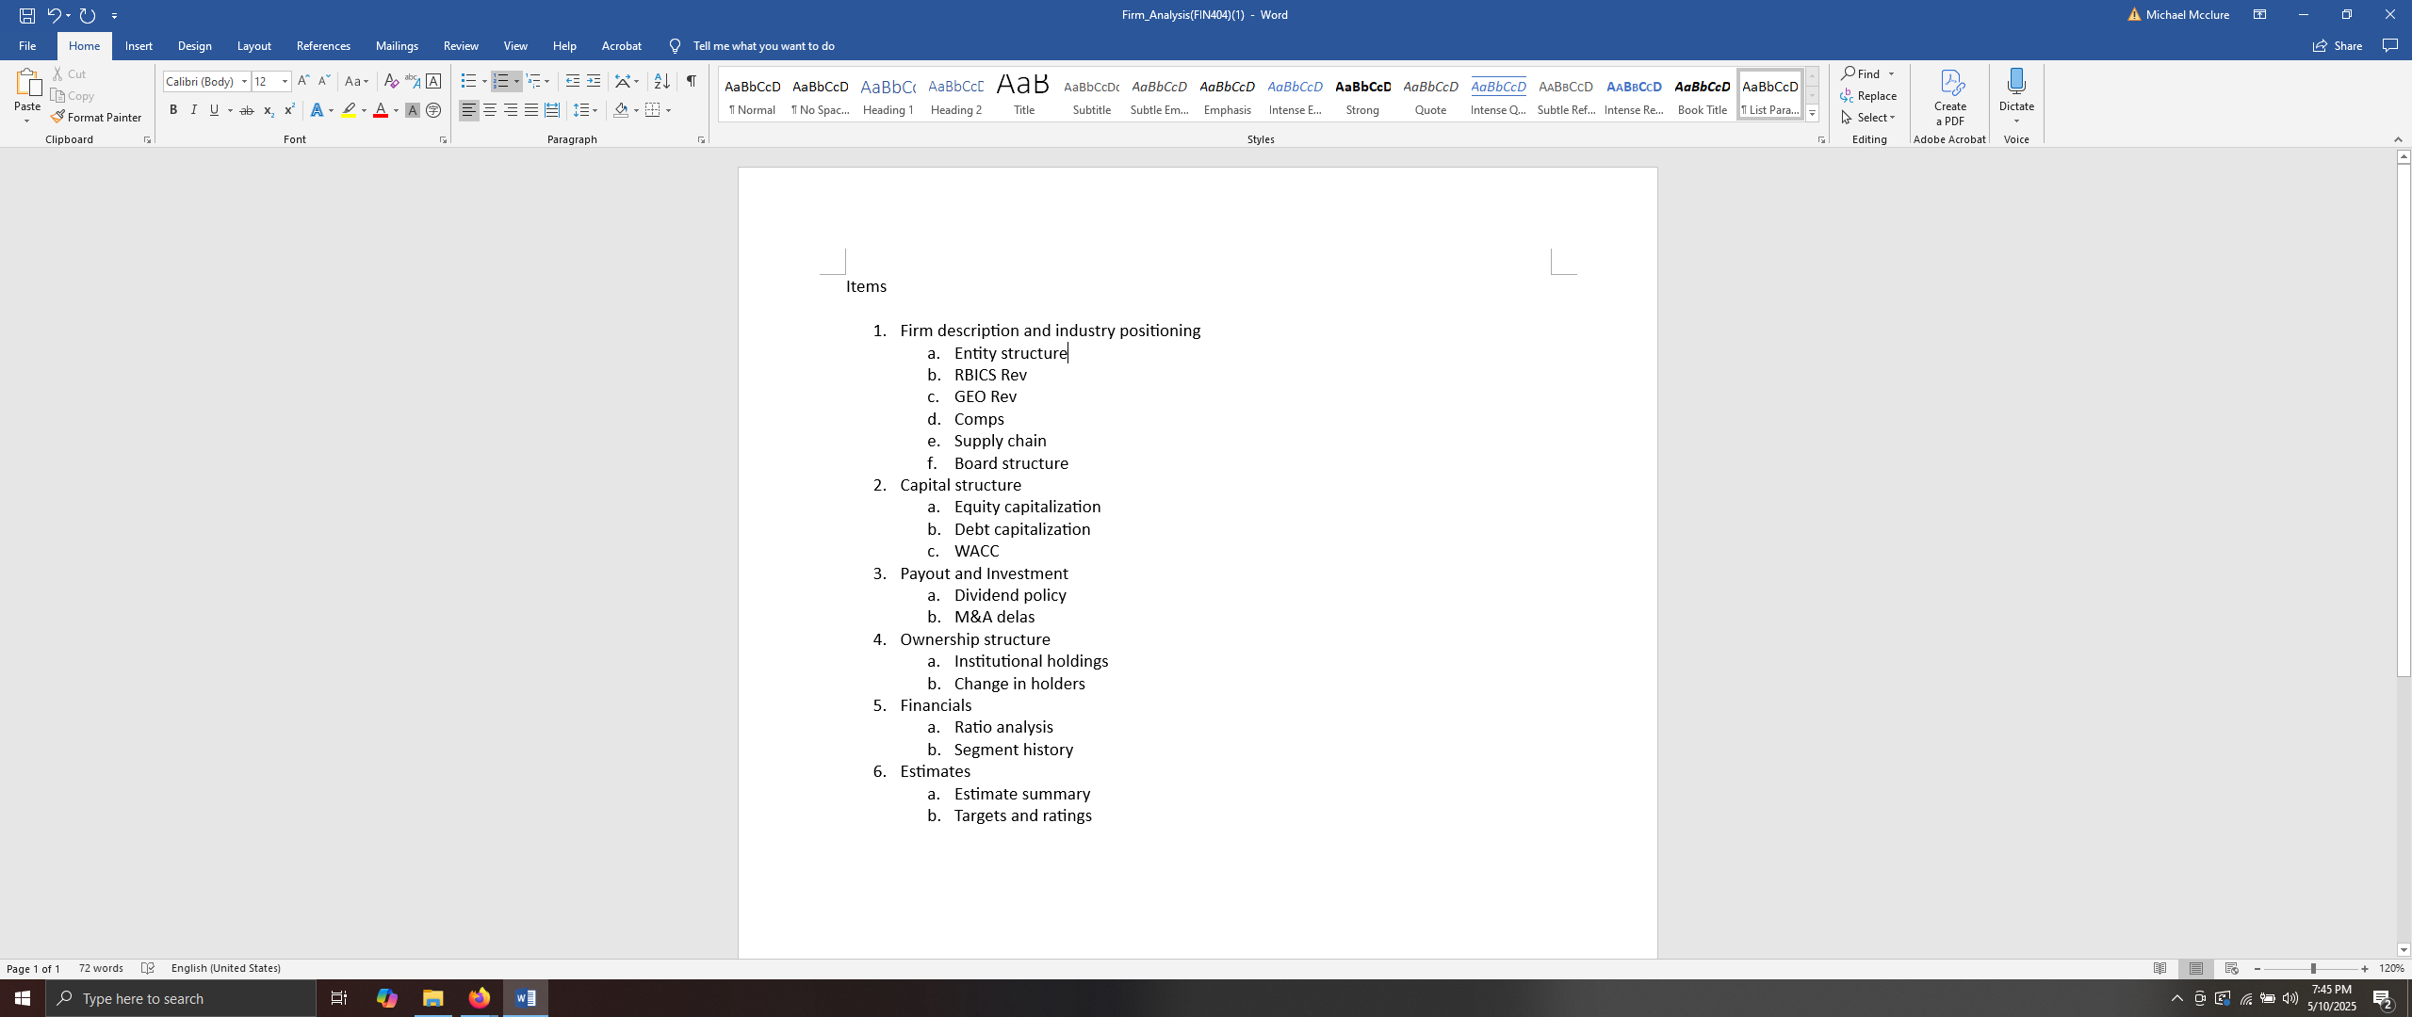The height and width of the screenshot is (1017, 2412).
Task: Open the Layout ribbon tab
Action: coord(253,45)
